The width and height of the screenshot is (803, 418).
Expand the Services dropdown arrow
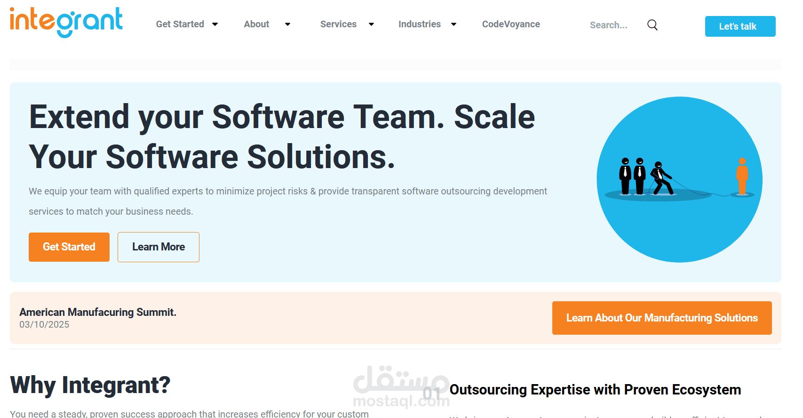[x=371, y=24]
